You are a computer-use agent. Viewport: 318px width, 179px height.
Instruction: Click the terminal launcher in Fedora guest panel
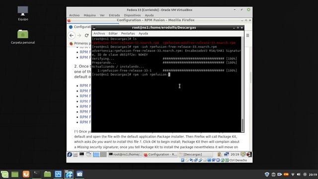click(x=81, y=155)
